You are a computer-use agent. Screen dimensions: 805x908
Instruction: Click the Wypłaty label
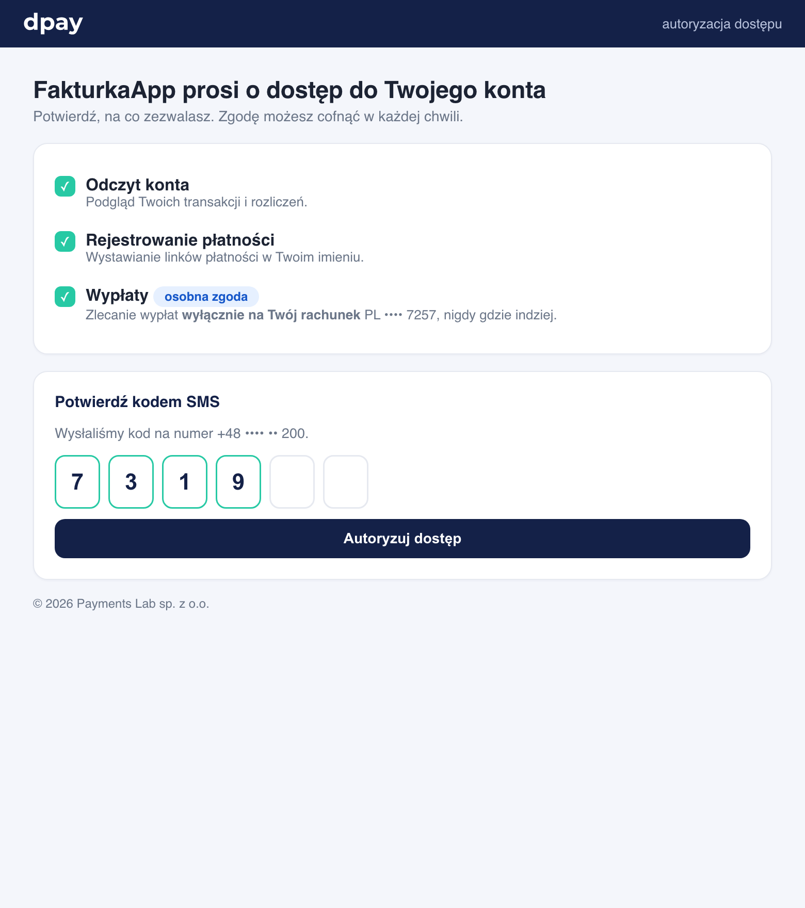tap(117, 295)
